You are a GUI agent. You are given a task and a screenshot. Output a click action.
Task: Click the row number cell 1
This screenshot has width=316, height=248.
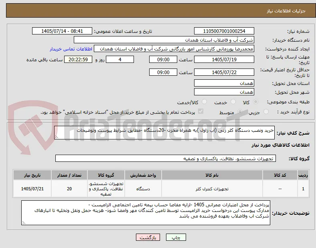coord(303,189)
